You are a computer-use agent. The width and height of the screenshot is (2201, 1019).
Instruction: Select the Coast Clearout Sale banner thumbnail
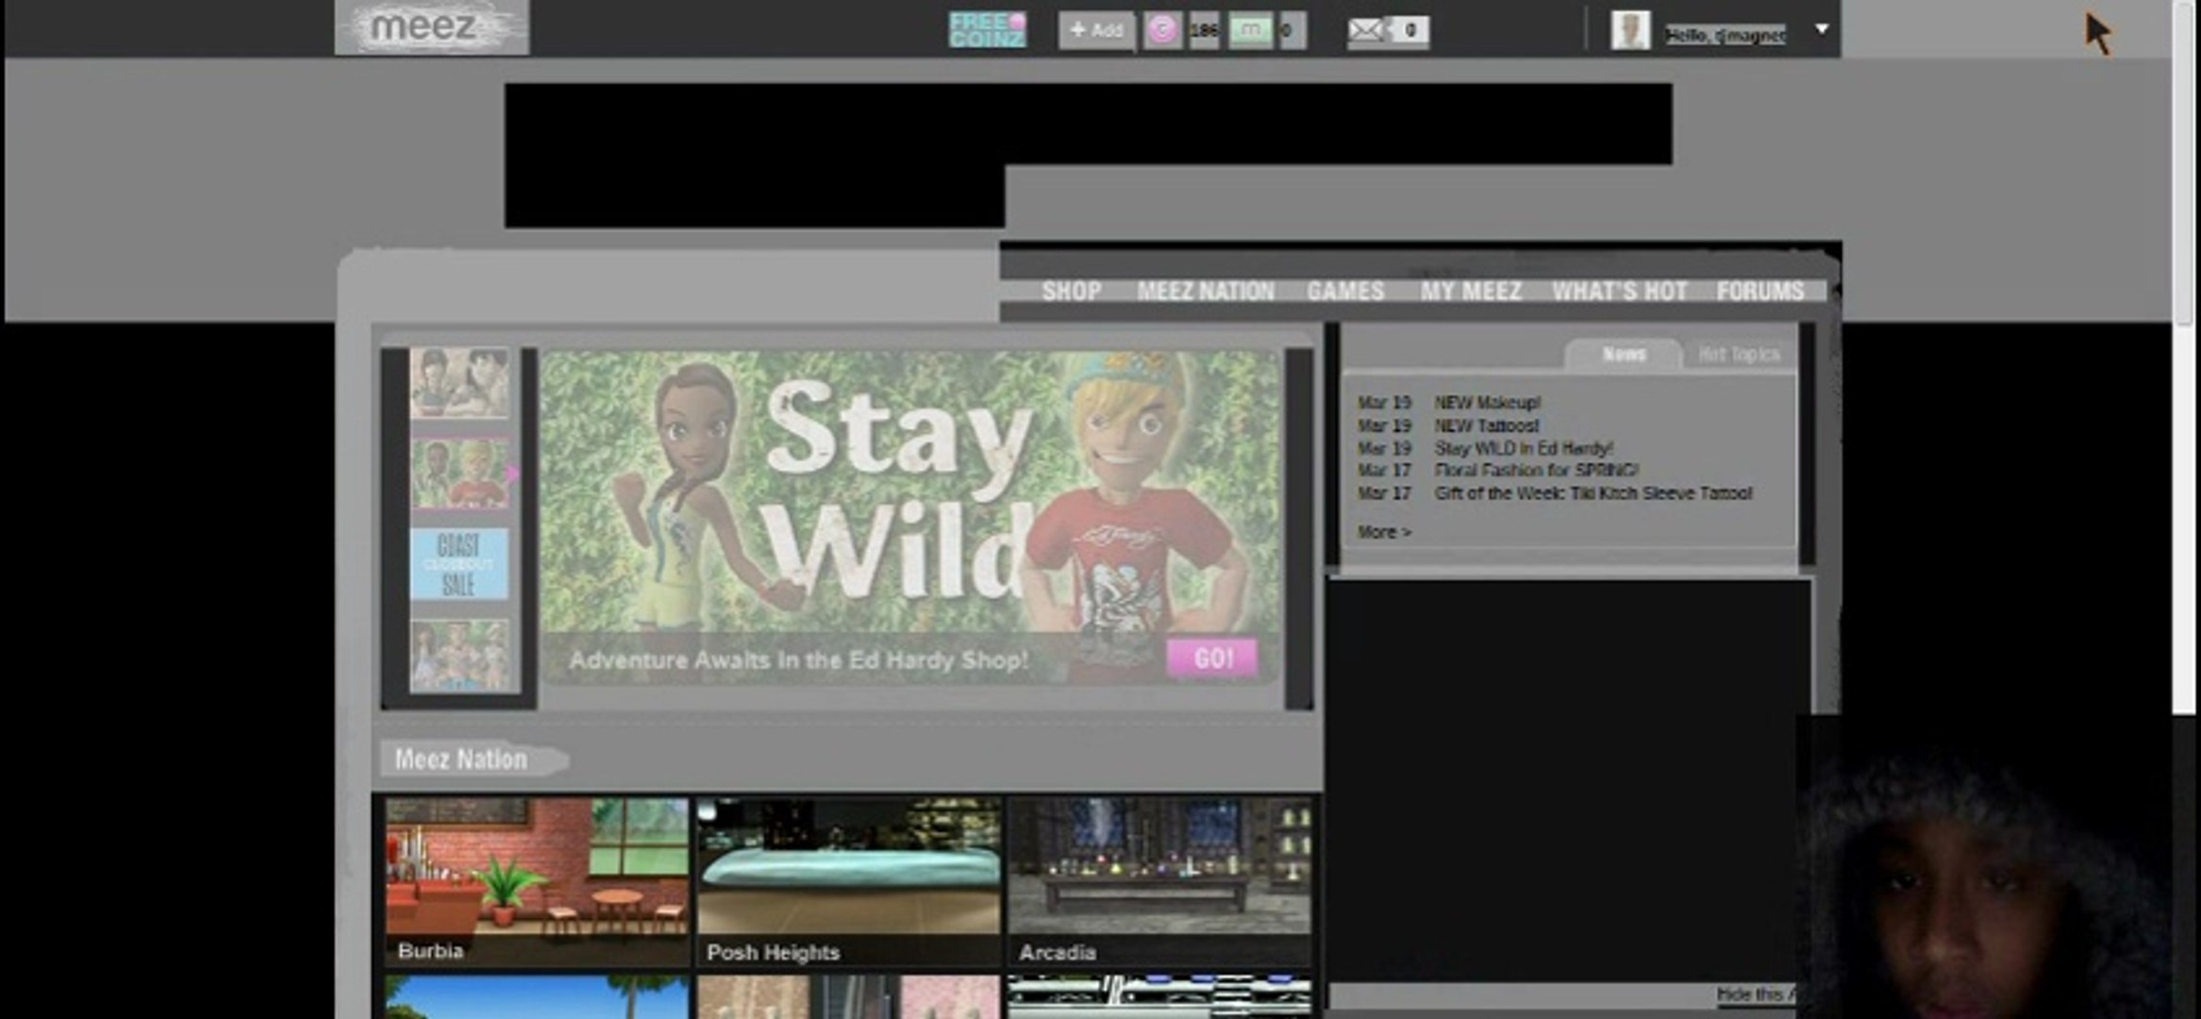click(459, 564)
